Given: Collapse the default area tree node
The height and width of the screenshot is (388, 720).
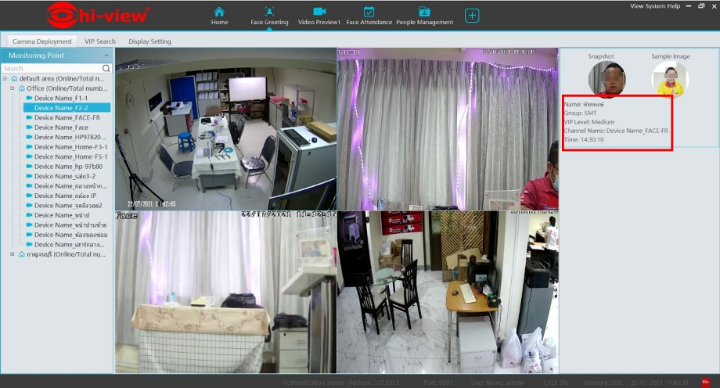Looking at the screenshot, I should click(x=5, y=79).
